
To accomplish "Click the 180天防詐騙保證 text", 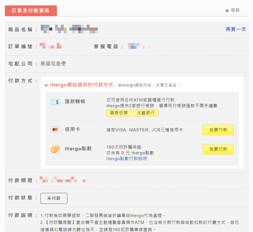I will [124, 147].
